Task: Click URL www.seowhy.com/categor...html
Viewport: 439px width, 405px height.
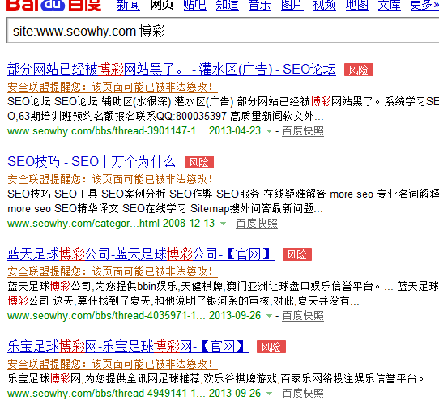Action: (x=83, y=224)
